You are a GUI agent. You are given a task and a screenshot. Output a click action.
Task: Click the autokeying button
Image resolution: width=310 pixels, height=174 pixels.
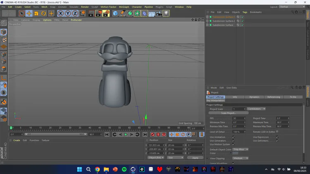click(x=158, y=134)
